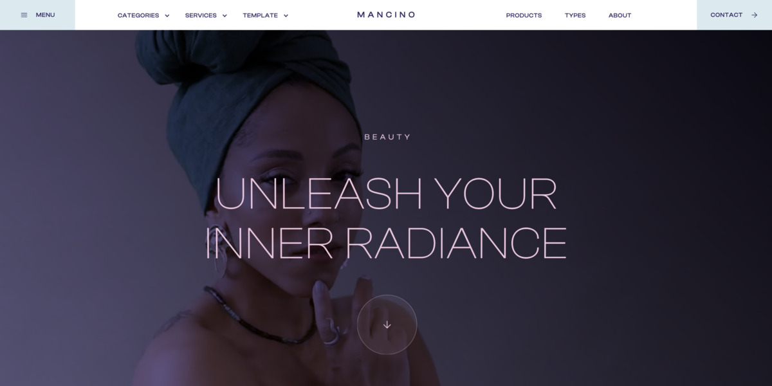
Task: Click the right arrow icon beside Contact
Action: (x=755, y=15)
